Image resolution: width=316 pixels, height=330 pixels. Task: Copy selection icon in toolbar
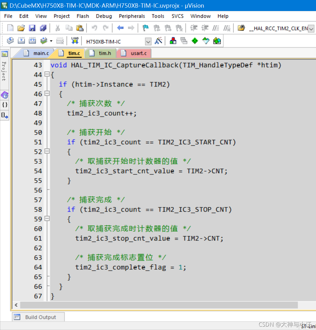(69, 28)
